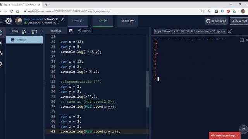
Task: Switch to the index.js editor tab
Action: tap(56, 31)
